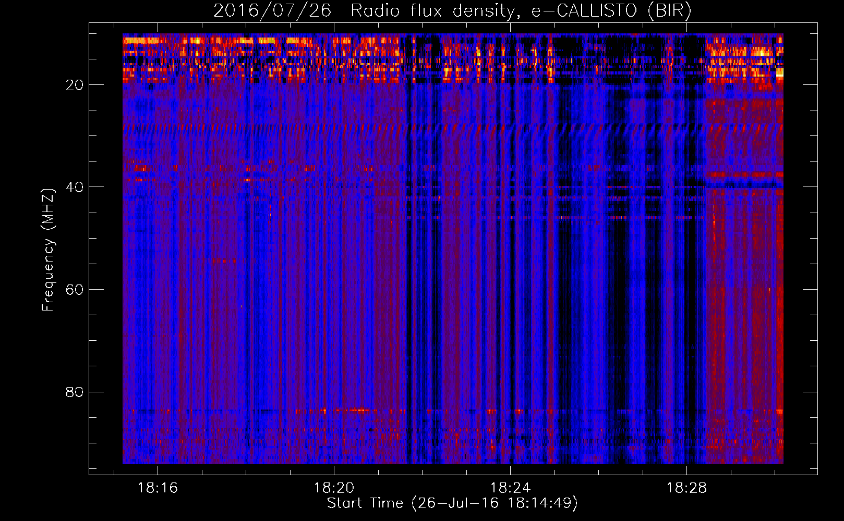Click the 80 MHz frequency tick label
The width and height of the screenshot is (844, 521).
(75, 392)
